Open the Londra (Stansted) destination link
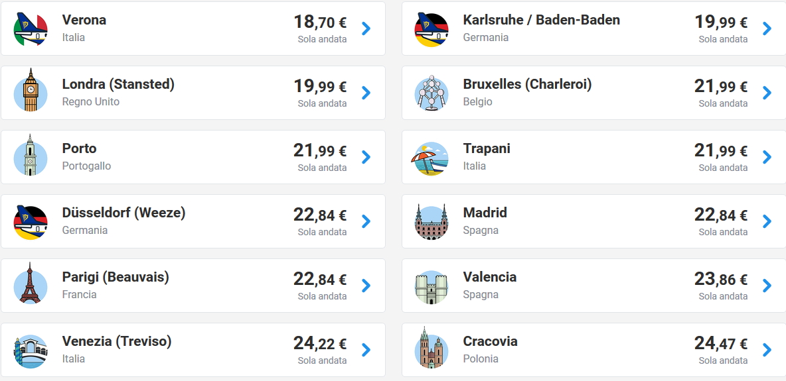Screen dimensions: 786x381 [x=118, y=84]
